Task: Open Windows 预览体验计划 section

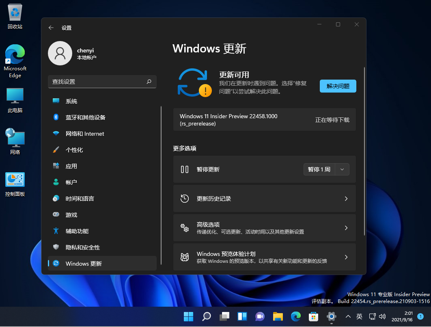Action: point(264,257)
